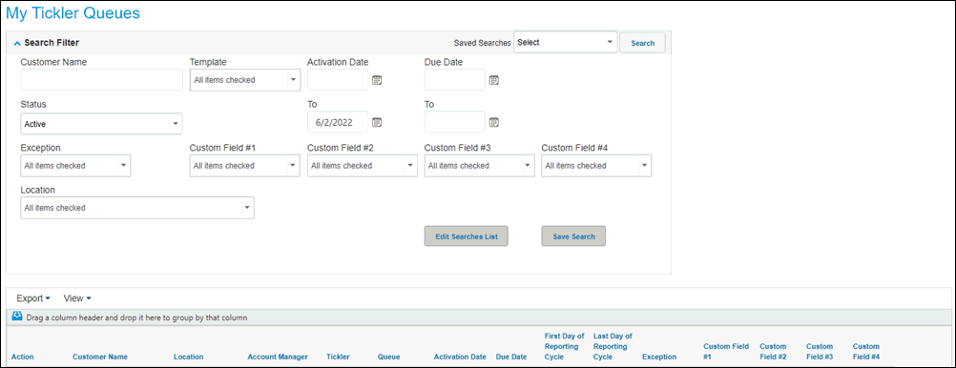Open the Status dropdown showing Active
Screen dimensions: 956x368
pyautogui.click(x=102, y=124)
